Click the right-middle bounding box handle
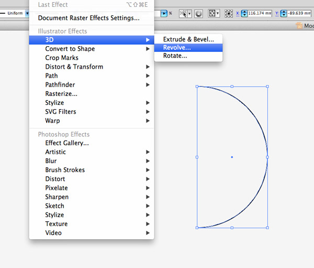This screenshot has height=268, width=314. pyautogui.click(x=267, y=157)
